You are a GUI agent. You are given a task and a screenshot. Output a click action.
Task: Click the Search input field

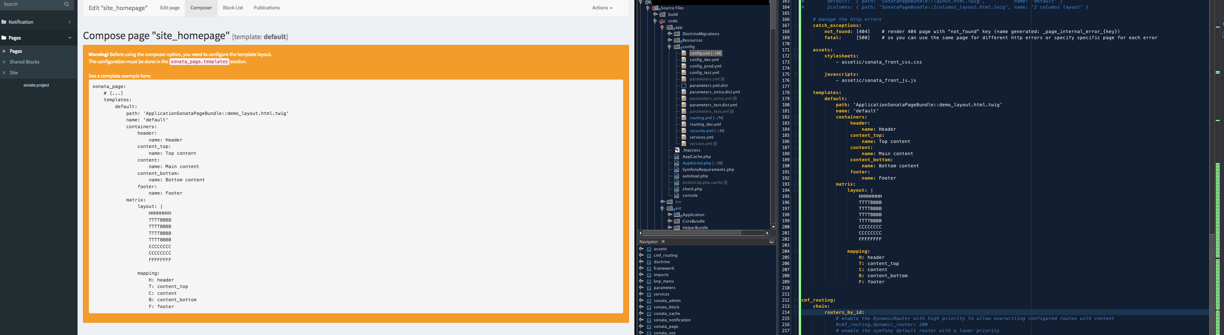[31, 4]
